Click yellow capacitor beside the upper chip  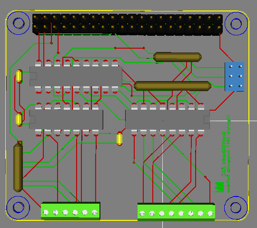[x=19, y=76]
